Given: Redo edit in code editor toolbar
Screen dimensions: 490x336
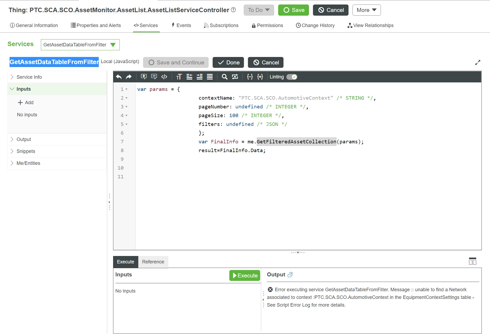Looking at the screenshot, I should 129,77.
